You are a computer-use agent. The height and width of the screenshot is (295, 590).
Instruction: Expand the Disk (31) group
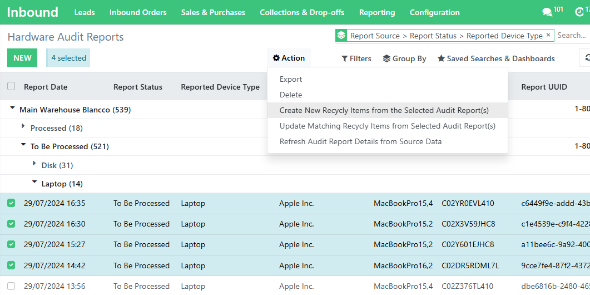tap(35, 164)
